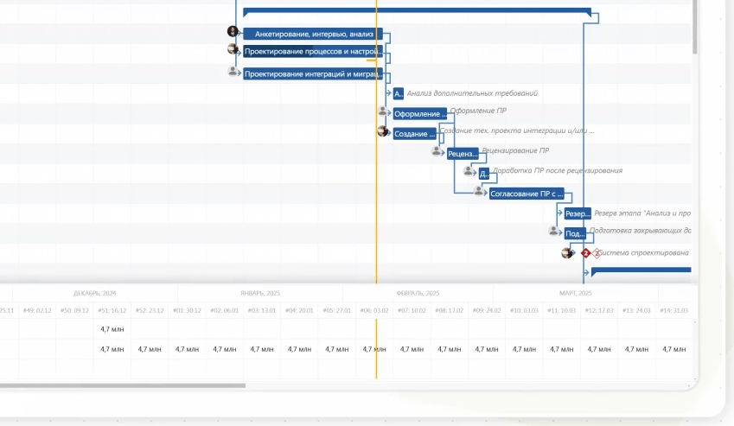Viewport: 734px width, 426px height.
Task: Click the ФЕВРАЛЬ, 2025 month header
Action: point(418,293)
